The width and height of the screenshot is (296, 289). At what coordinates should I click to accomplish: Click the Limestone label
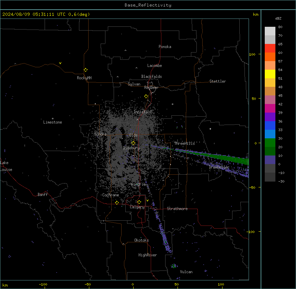[53, 122]
